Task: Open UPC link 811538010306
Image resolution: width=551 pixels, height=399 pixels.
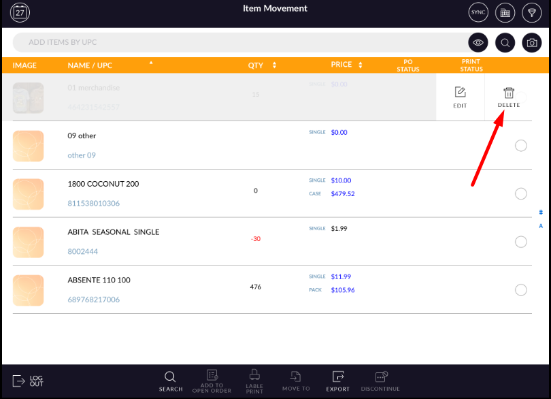Action: pyautogui.click(x=94, y=203)
